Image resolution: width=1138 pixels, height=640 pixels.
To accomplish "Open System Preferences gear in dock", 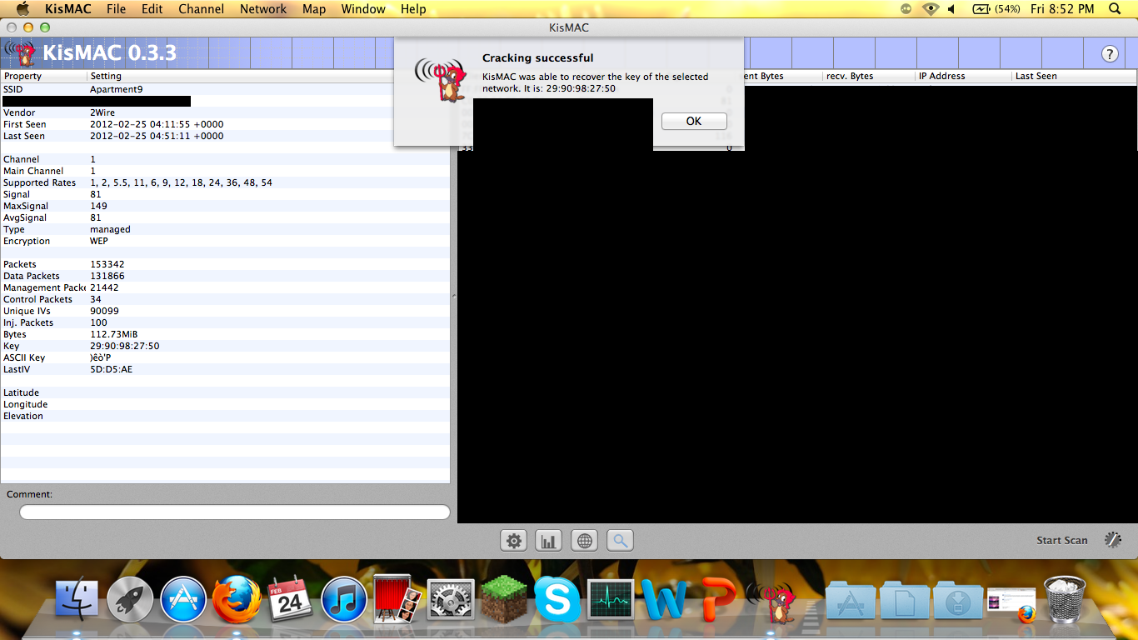I will (451, 600).
